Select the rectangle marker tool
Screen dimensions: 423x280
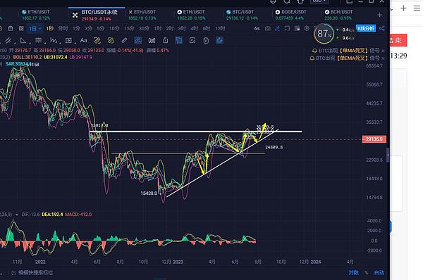tap(68, 41)
